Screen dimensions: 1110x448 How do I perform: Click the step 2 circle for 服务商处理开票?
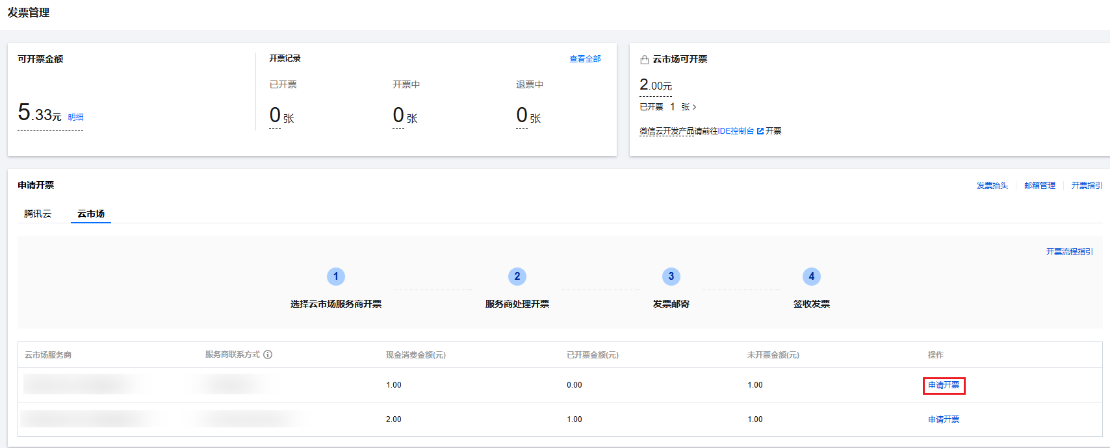(x=517, y=277)
